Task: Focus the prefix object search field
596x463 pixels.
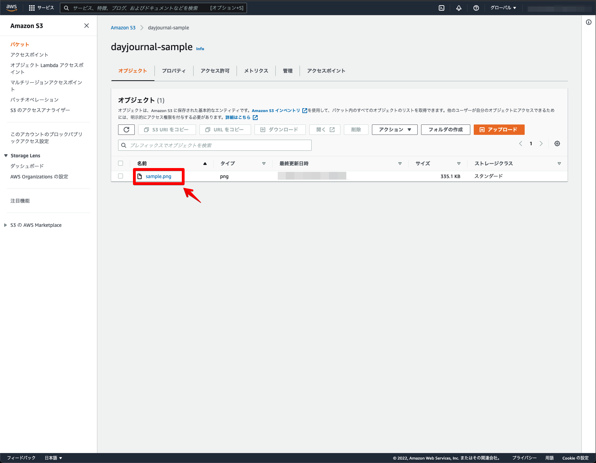Action: click(215, 145)
